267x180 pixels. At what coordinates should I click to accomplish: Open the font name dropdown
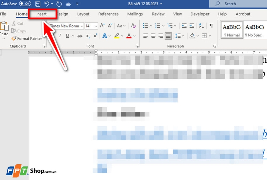pos(82,26)
